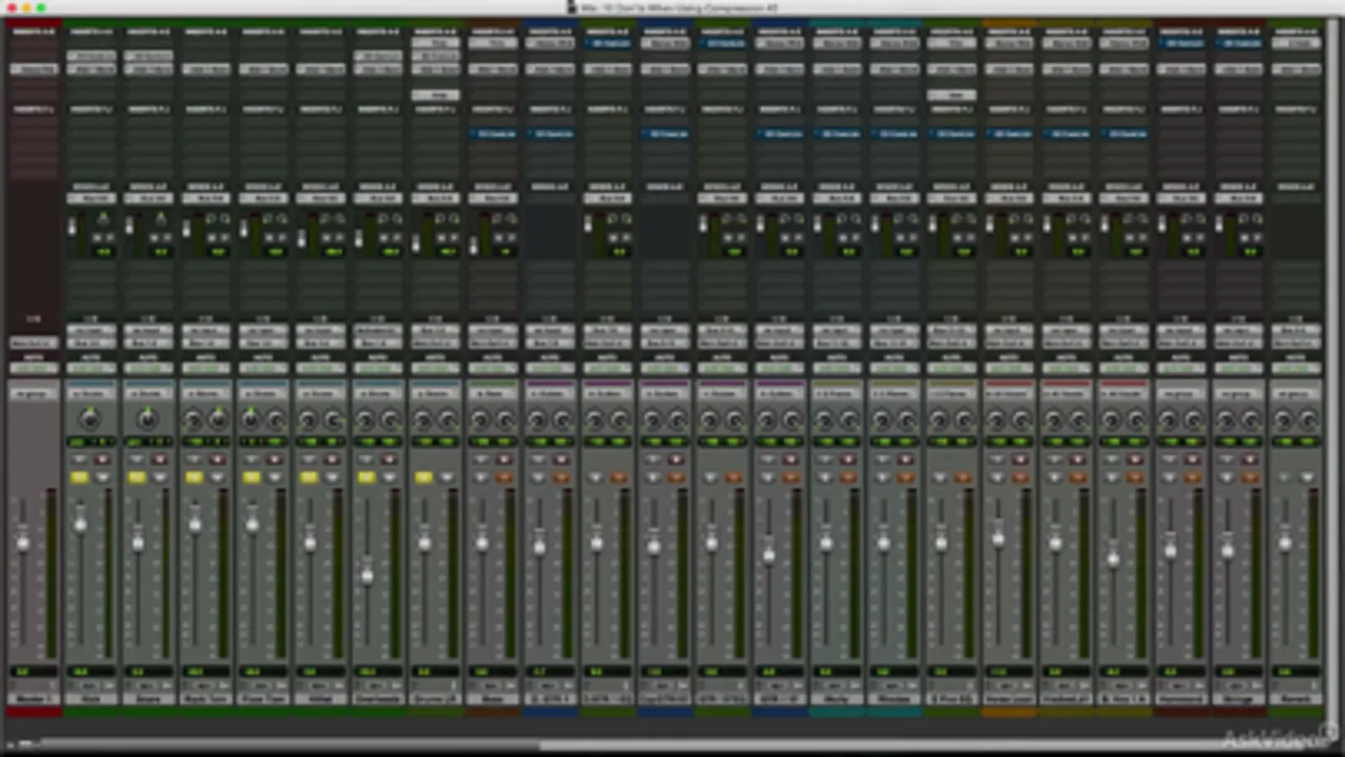This screenshot has height=757, width=1345.
Task: Toggle the orange mute button on the 9th strip
Action: pyautogui.click(x=504, y=477)
